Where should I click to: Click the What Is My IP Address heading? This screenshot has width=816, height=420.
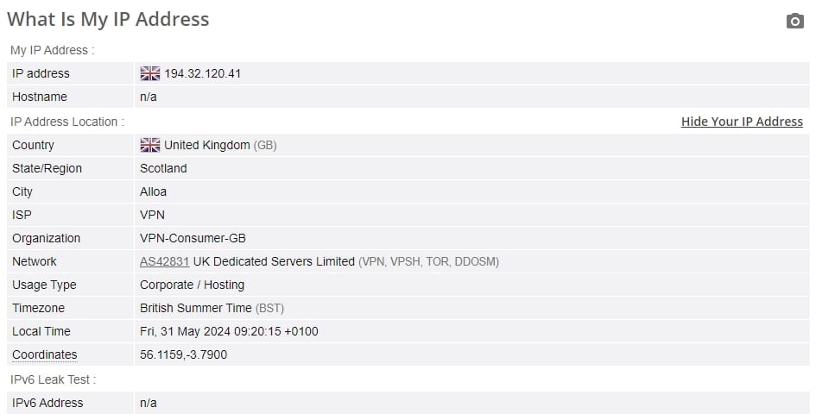pos(108,19)
